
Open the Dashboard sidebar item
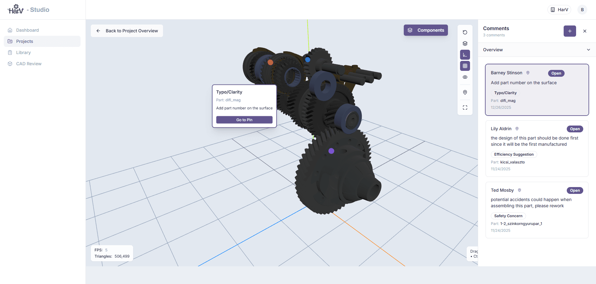click(42, 30)
